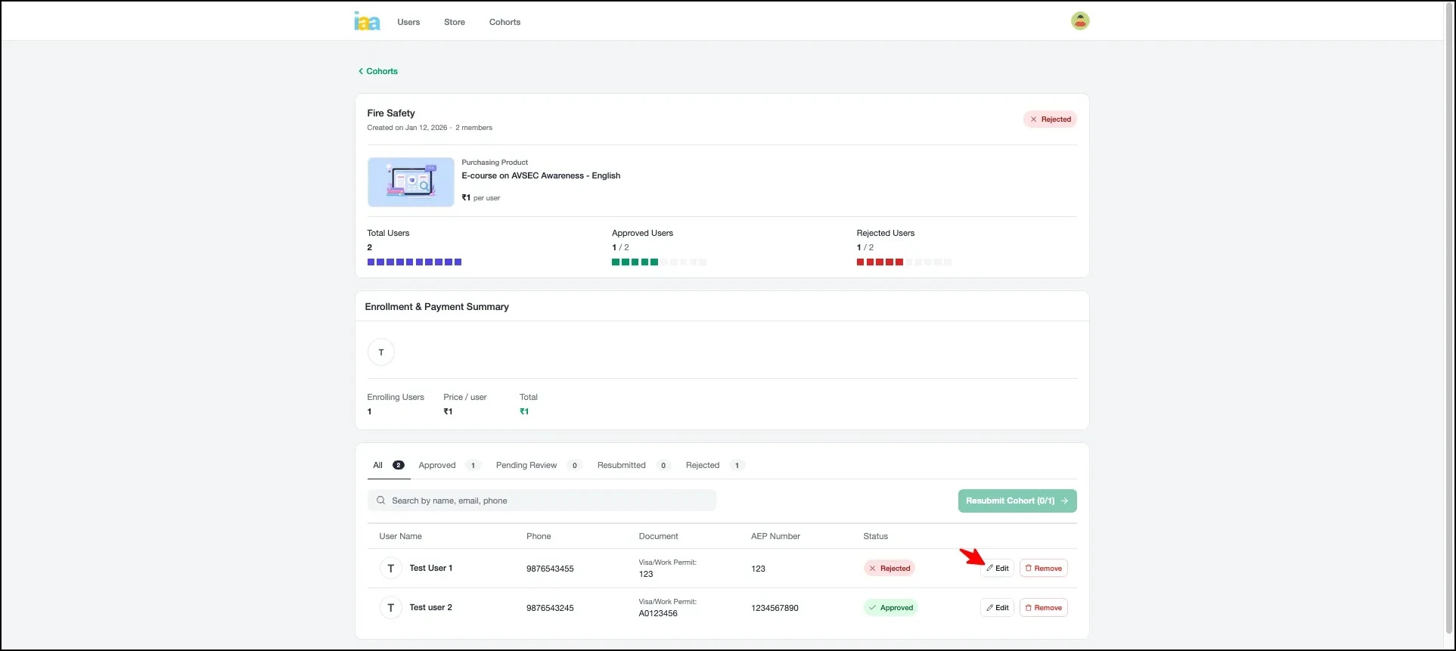
Task: Click the search magnifier icon
Action: tap(381, 501)
